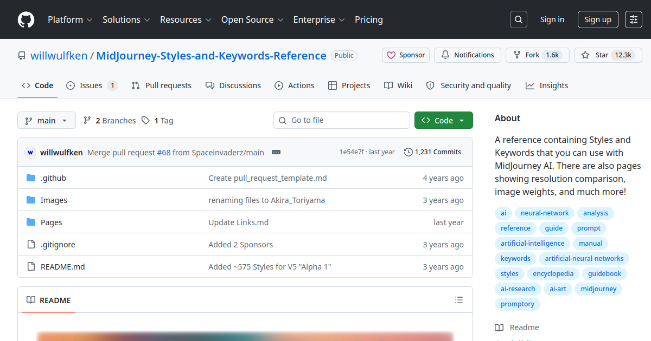Viewport: 651px width, 341px height.
Task: Open GitHub home via Octocat logo
Action: click(26, 19)
